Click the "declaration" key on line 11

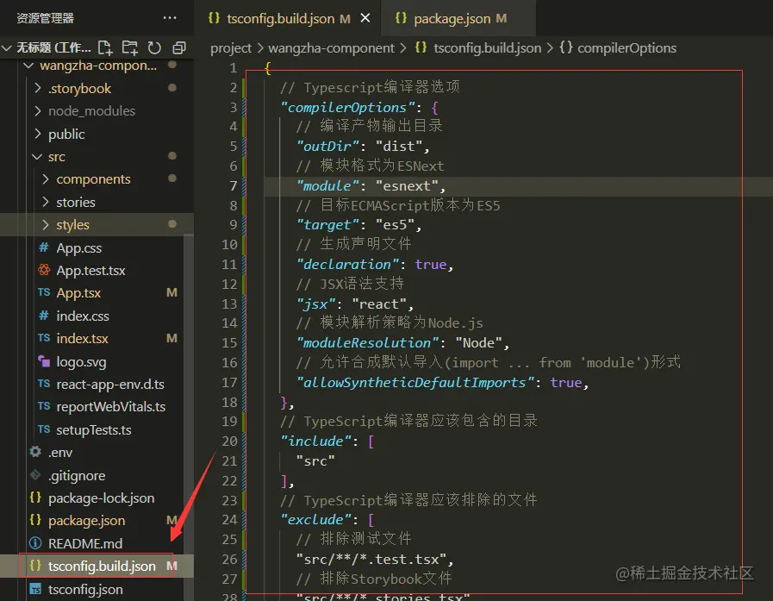(347, 265)
